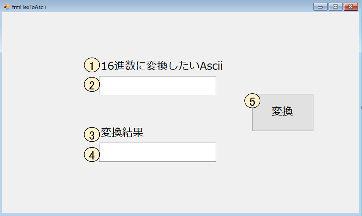Click the numbered circle 5 marker
362x216 pixels.
(x=252, y=101)
